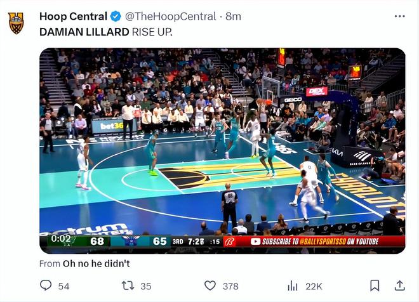Open the Hoop Central display name
Viewport: 419px width, 302px height.
point(73,16)
